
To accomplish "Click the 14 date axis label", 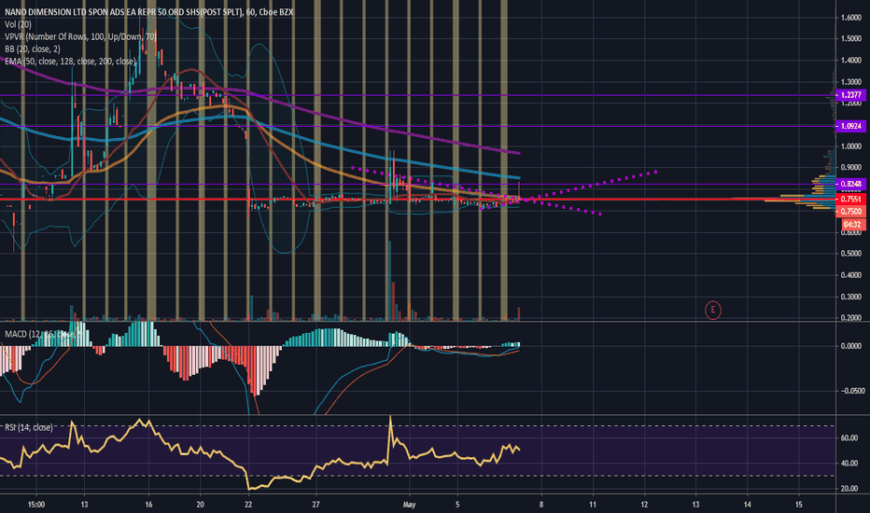I will coord(748,505).
